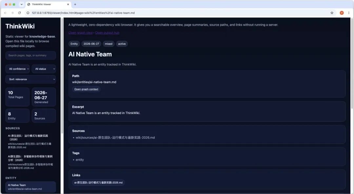Viewport: 354px width, 194px height.
Task: Open the browser profile avatar
Action: point(342,13)
